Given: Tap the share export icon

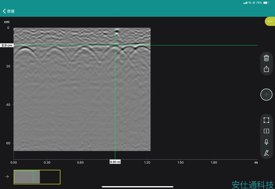Looking at the screenshot, I should tap(266, 69).
